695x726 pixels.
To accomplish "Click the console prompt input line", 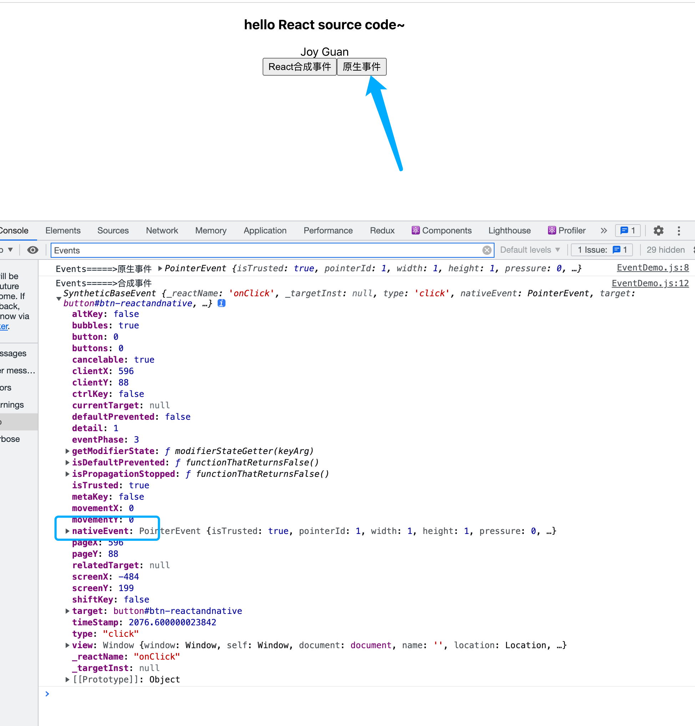I will [366, 694].
